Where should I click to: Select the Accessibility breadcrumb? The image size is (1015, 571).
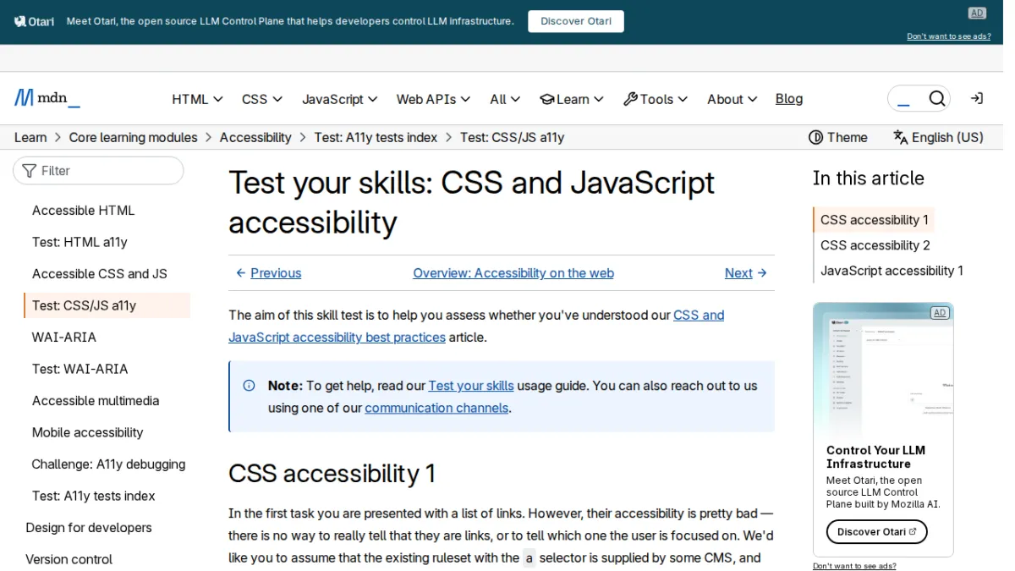[255, 138]
